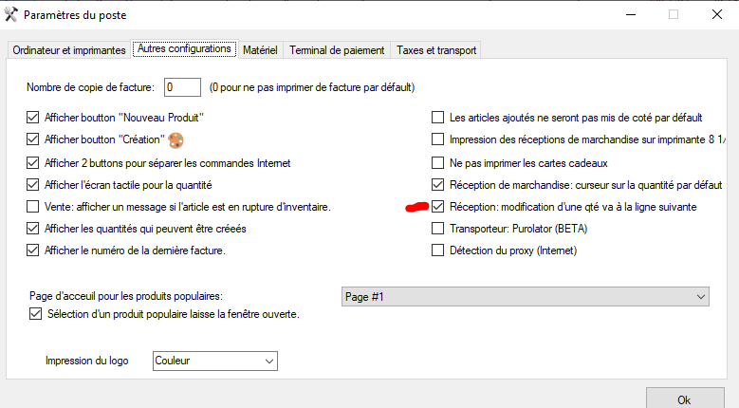Close the Paramètres du poste window
This screenshot has width=739, height=408.
pos(717,14)
